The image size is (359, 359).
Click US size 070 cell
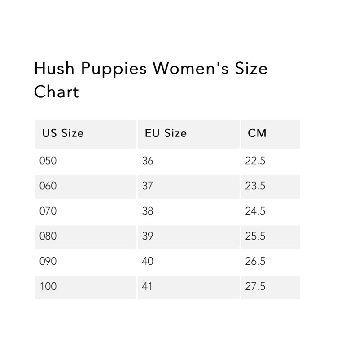point(48,211)
